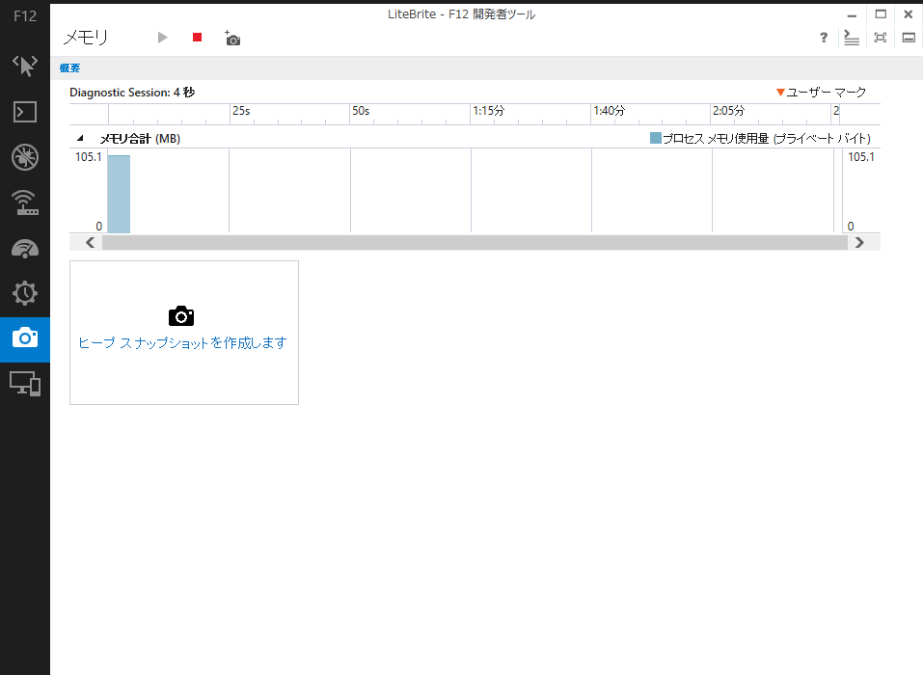Switch to the Emulation tool
This screenshot has width=923, height=675.
tap(24, 384)
